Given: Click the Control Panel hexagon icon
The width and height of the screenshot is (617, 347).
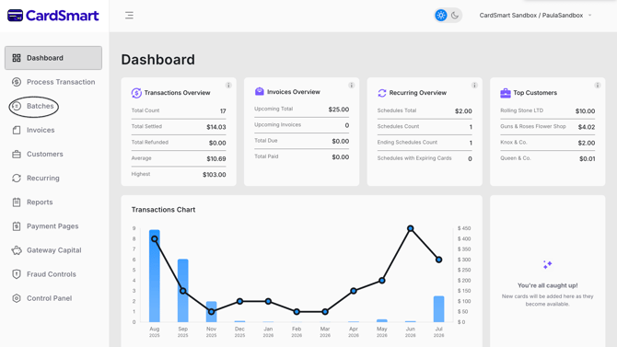Looking at the screenshot, I should (x=17, y=298).
